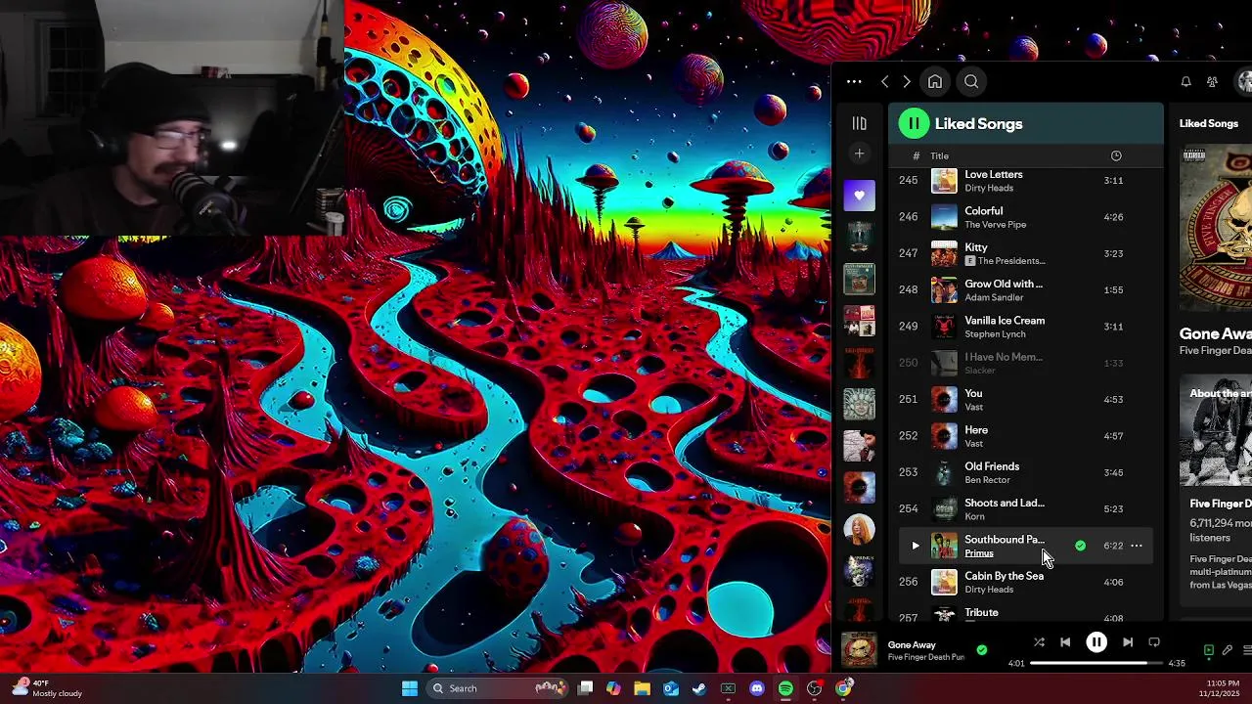This screenshot has width=1252, height=704.
Task: Skip to the previous track
Action: click(1065, 642)
